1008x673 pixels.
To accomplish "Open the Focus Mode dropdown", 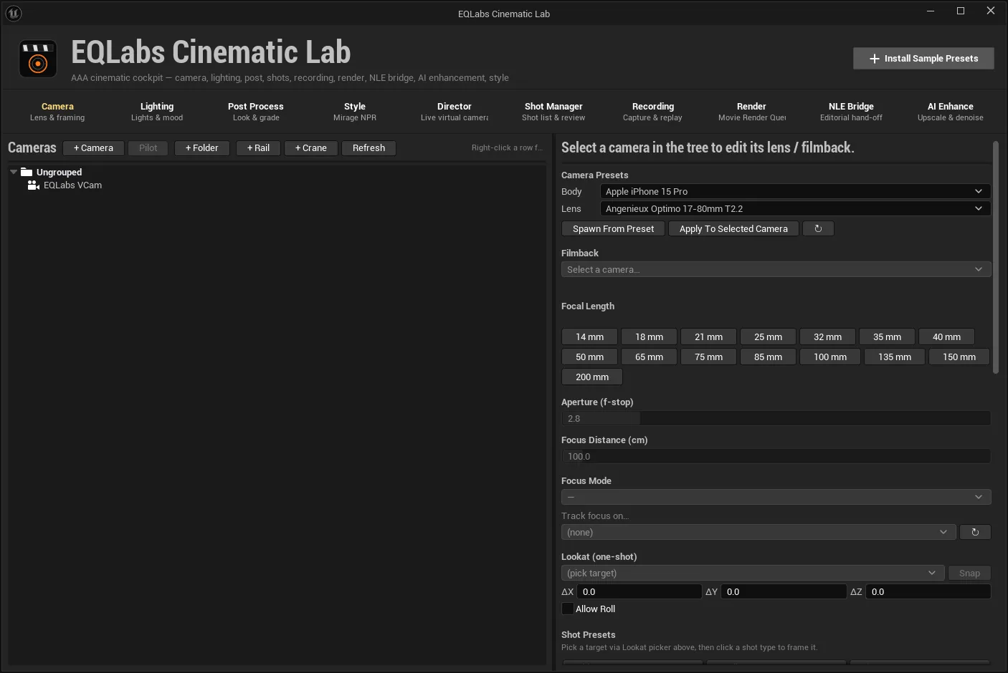I will 776,497.
